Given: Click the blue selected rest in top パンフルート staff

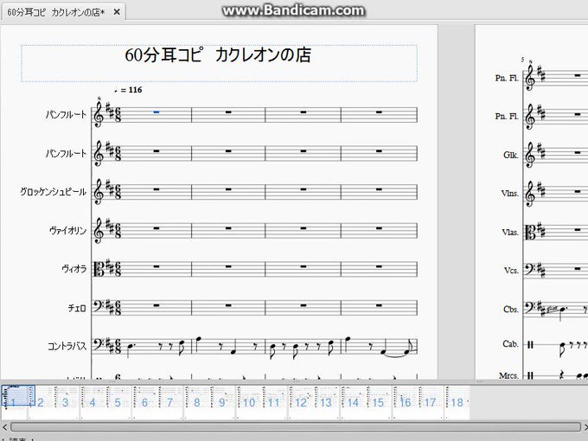Looking at the screenshot, I should [157, 112].
